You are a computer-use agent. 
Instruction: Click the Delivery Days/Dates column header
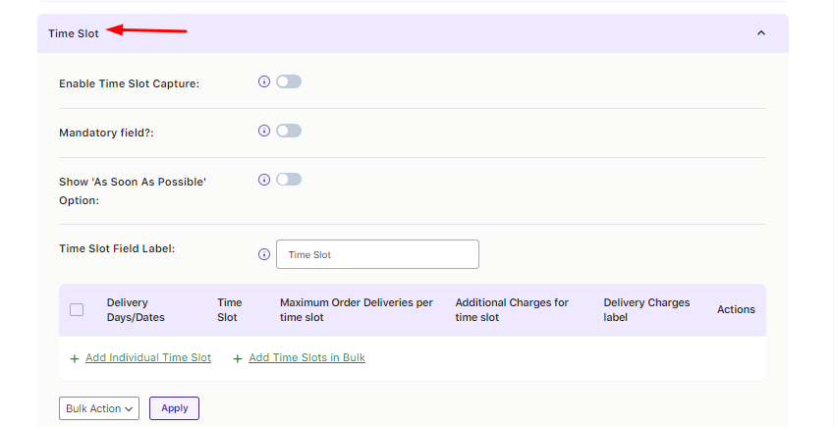(x=135, y=310)
